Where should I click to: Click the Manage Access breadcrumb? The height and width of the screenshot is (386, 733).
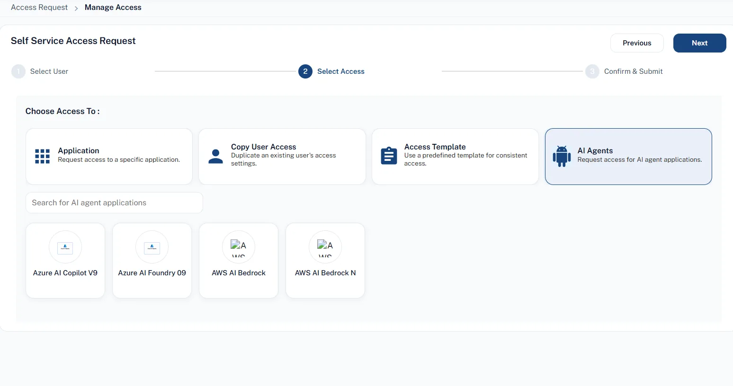point(113,8)
